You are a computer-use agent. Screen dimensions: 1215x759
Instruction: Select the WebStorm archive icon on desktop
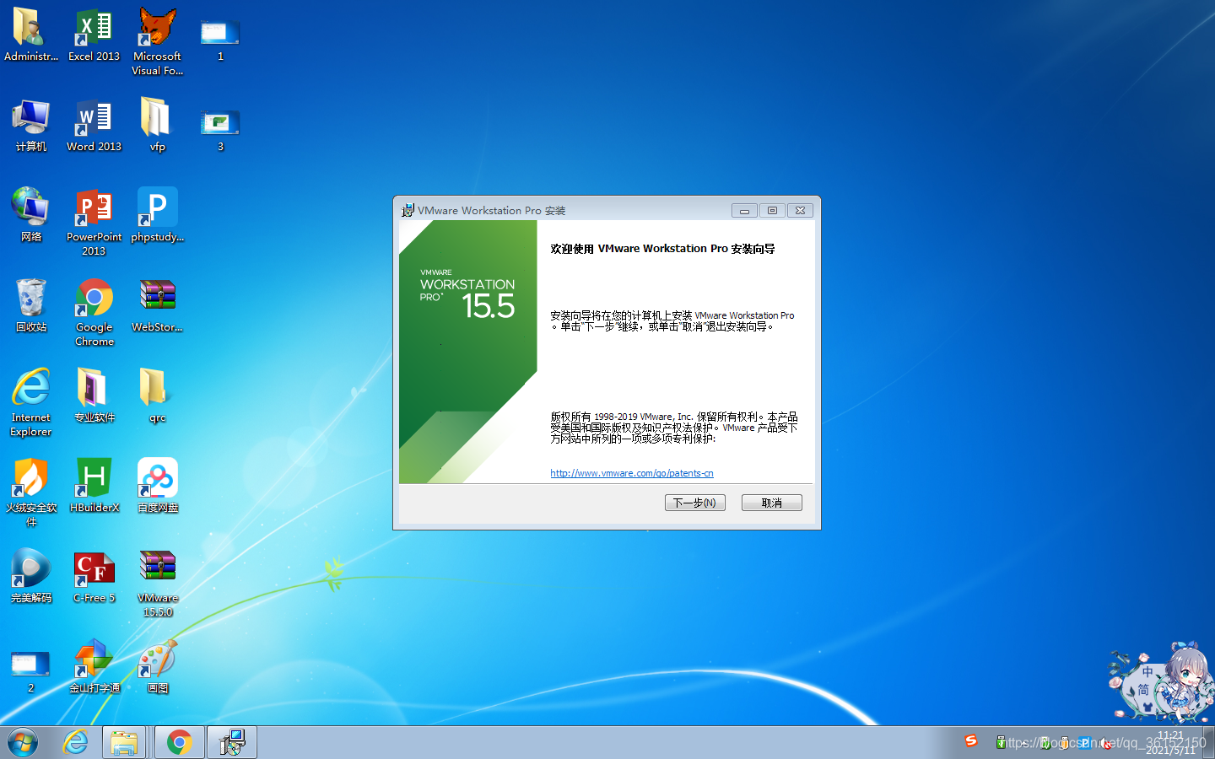click(157, 306)
